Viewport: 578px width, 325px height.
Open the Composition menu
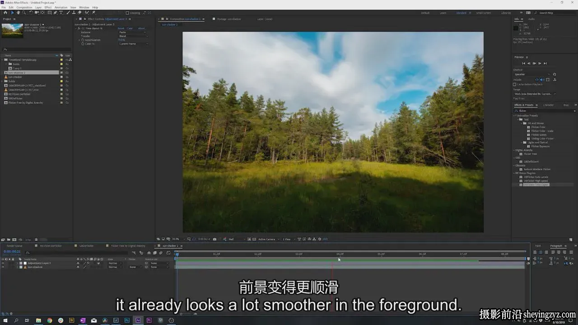click(24, 7)
